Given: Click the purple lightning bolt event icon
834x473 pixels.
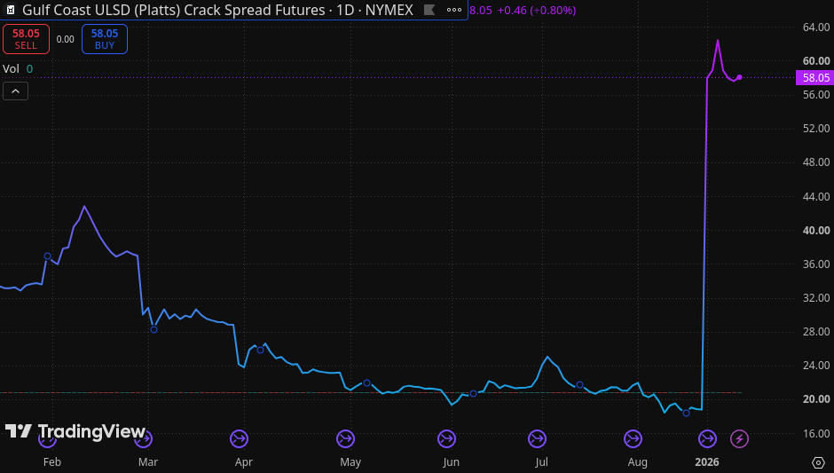Looking at the screenshot, I should click(x=739, y=439).
